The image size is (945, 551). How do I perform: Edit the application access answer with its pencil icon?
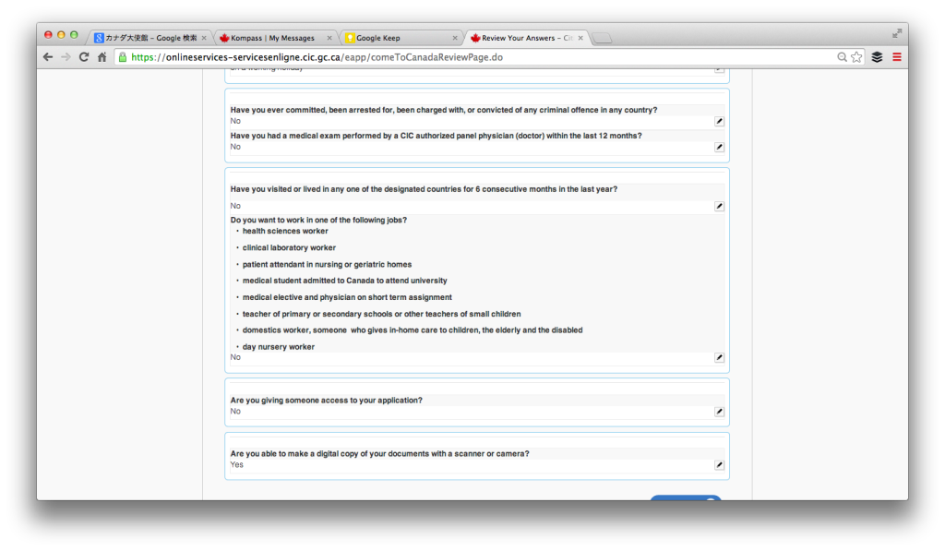pyautogui.click(x=719, y=412)
